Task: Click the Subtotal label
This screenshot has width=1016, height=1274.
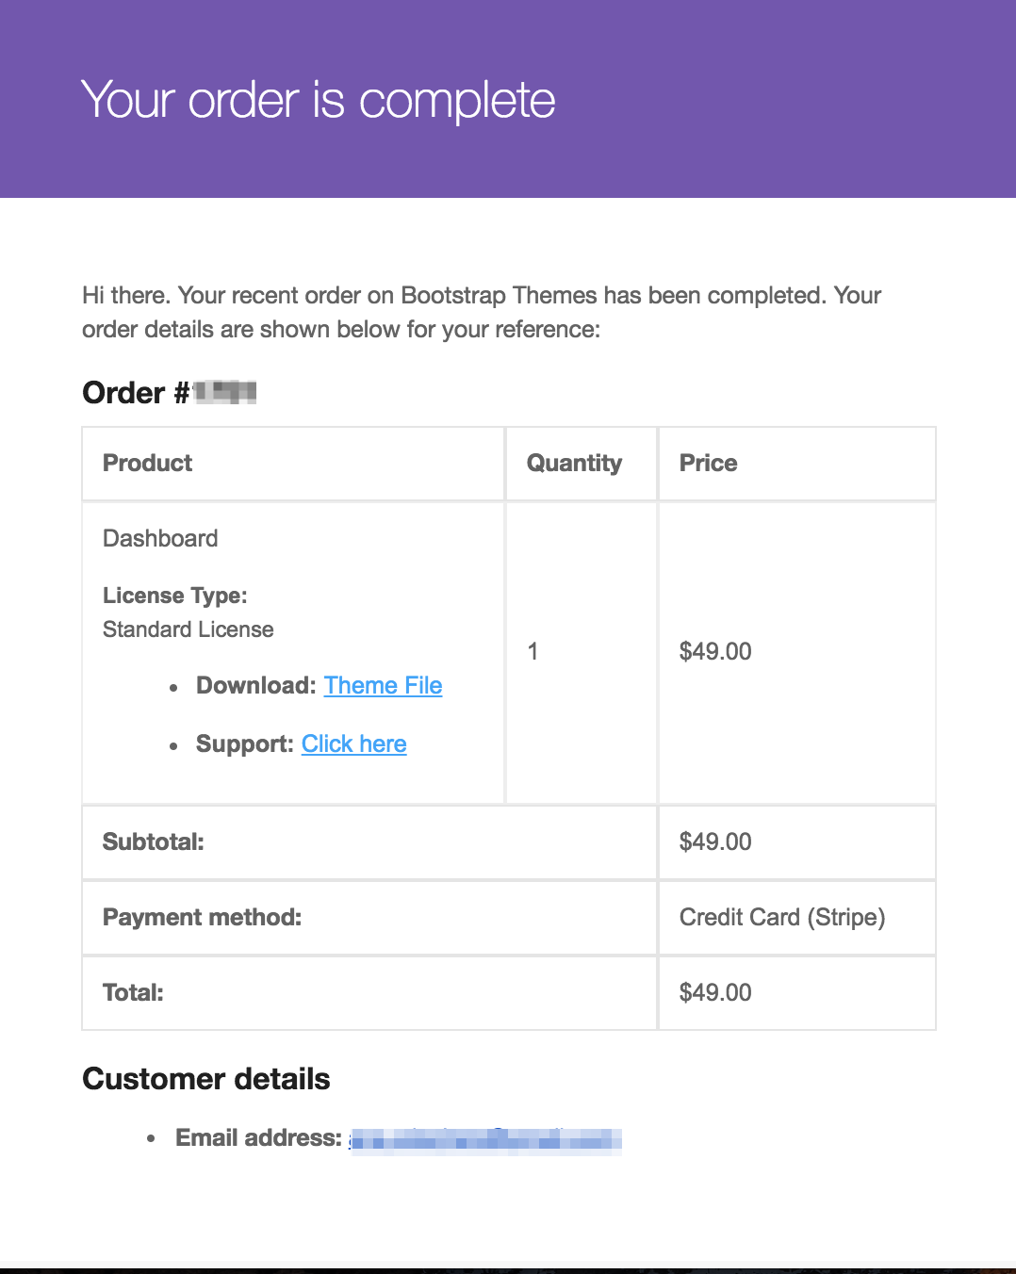Action: pyautogui.click(x=153, y=841)
